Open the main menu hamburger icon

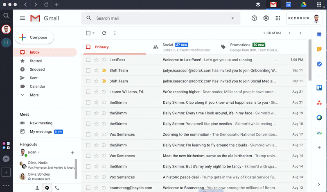click(23, 18)
